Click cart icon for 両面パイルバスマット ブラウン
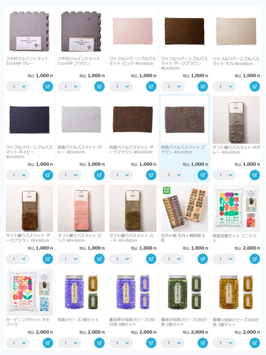Image resolution: width=266 pixels, height=355 pixels. 203,175
